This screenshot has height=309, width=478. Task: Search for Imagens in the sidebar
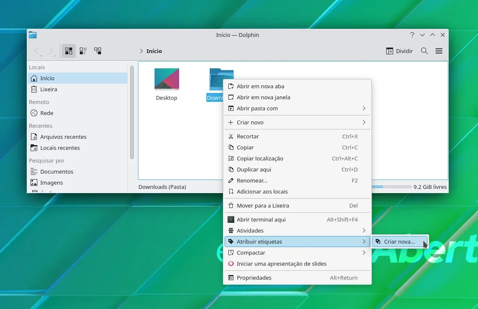click(x=77, y=183)
